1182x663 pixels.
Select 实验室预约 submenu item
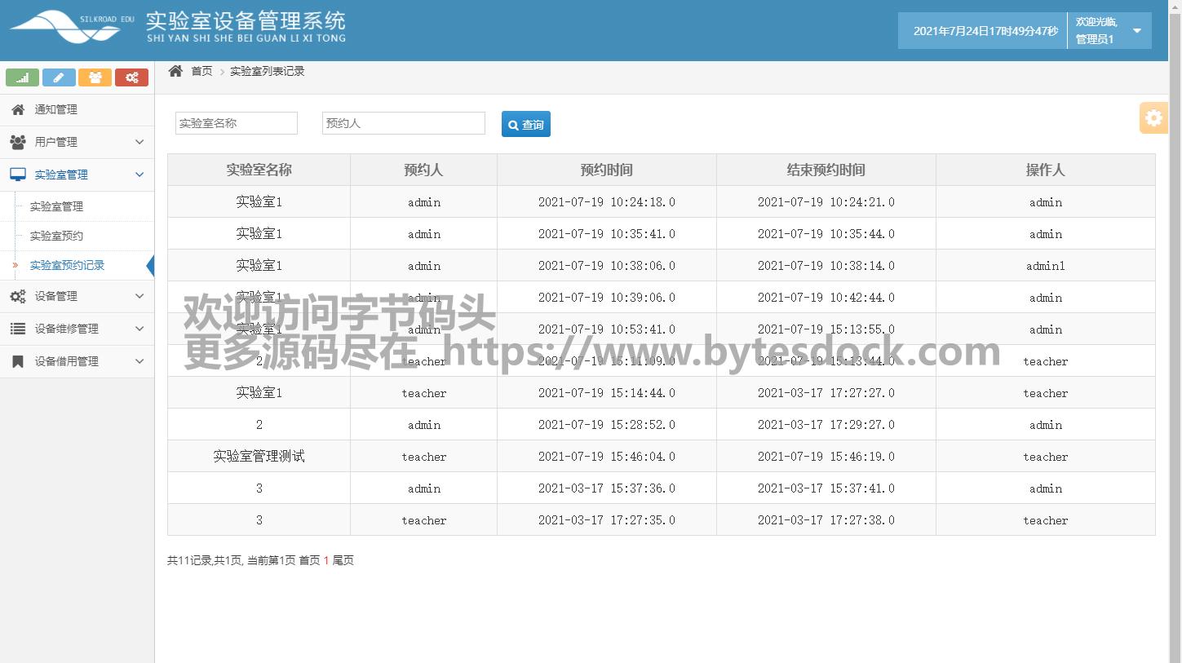(x=56, y=236)
